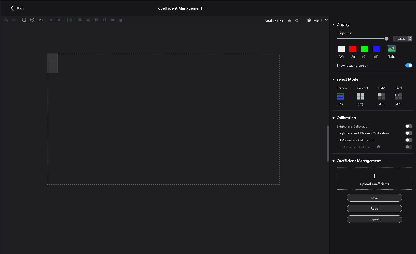Select Cabinet mode icon
The width and height of the screenshot is (416, 254).
360,96
